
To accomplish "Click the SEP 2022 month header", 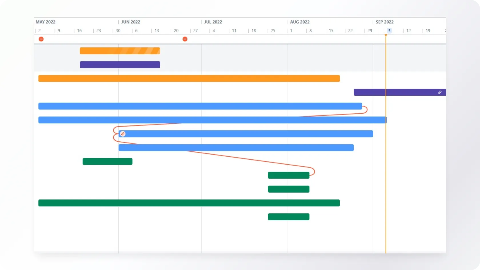I will tap(384, 22).
